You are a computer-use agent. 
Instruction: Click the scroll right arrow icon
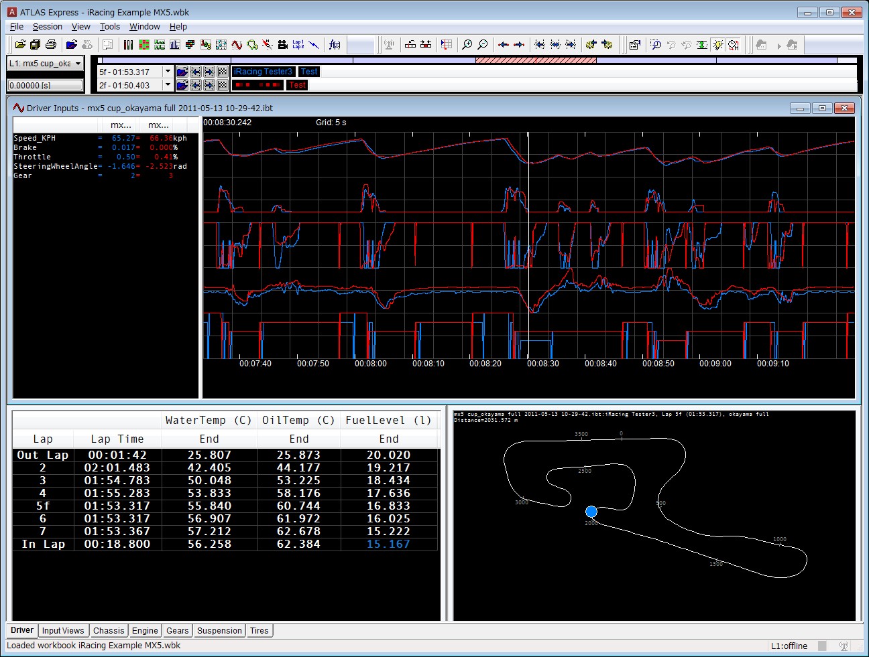point(519,45)
